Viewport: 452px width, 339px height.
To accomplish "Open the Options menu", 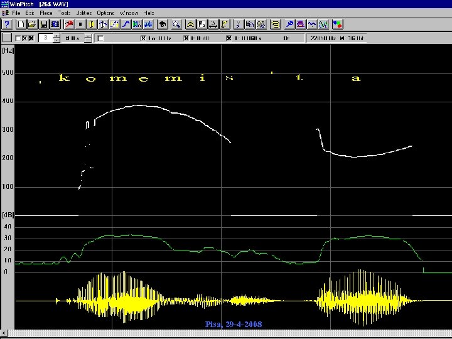I will pyautogui.click(x=105, y=13).
